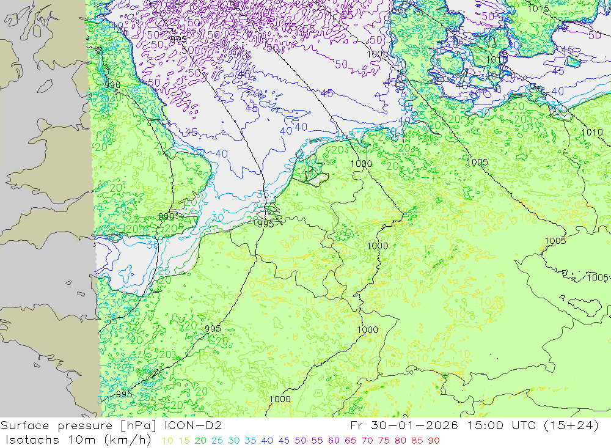Select the 45 value in bottom legend
611x448 pixels.
pos(284,441)
